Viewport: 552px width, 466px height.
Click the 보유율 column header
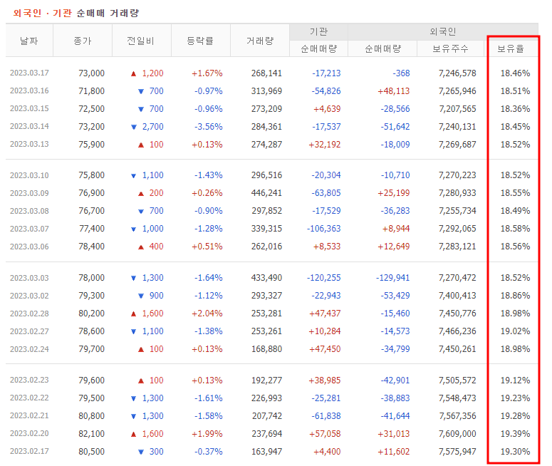[511, 48]
